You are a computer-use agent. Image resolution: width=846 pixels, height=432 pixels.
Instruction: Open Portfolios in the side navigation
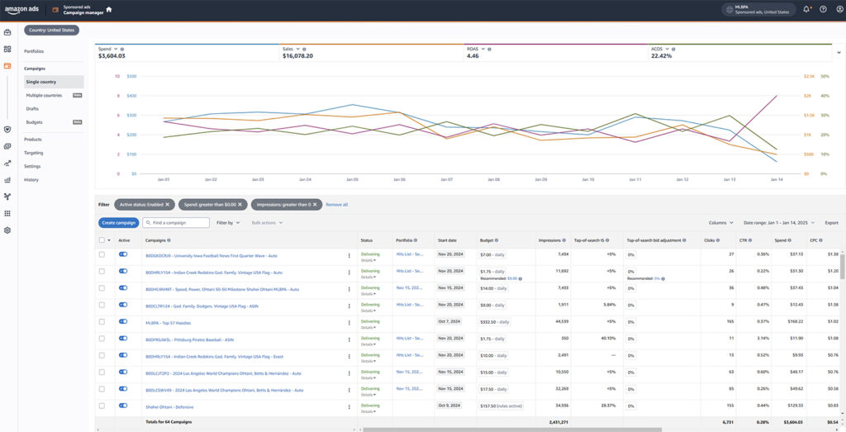[34, 51]
